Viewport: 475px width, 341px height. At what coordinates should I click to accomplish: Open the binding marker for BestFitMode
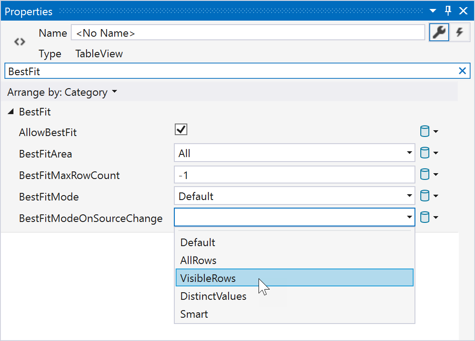pyautogui.click(x=428, y=196)
